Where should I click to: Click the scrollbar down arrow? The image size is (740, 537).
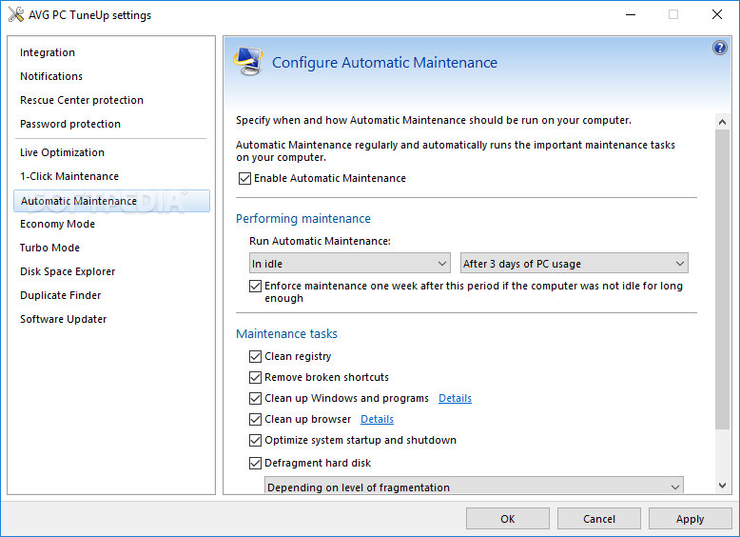click(x=722, y=485)
